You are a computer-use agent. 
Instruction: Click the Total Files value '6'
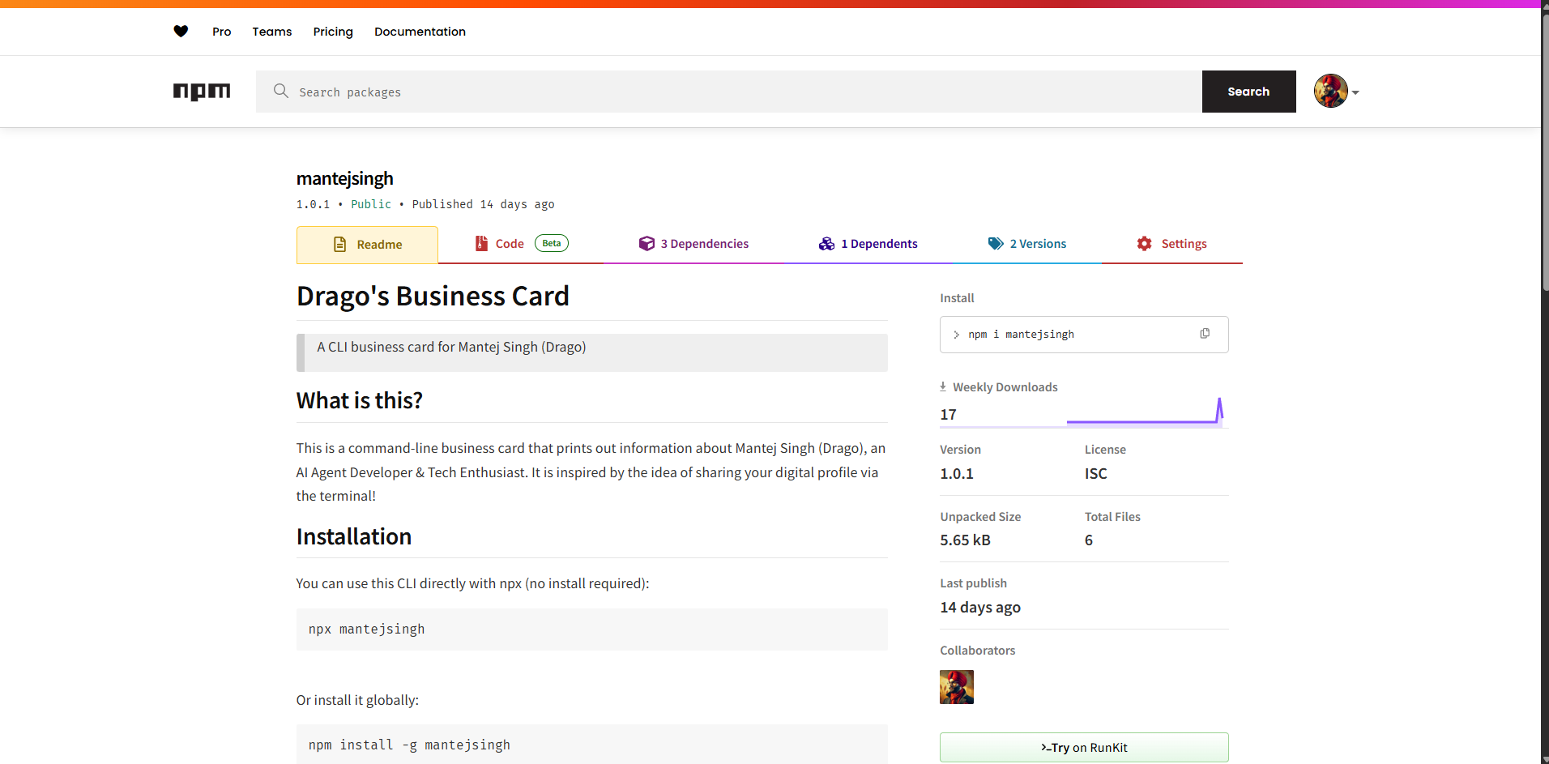(x=1089, y=540)
